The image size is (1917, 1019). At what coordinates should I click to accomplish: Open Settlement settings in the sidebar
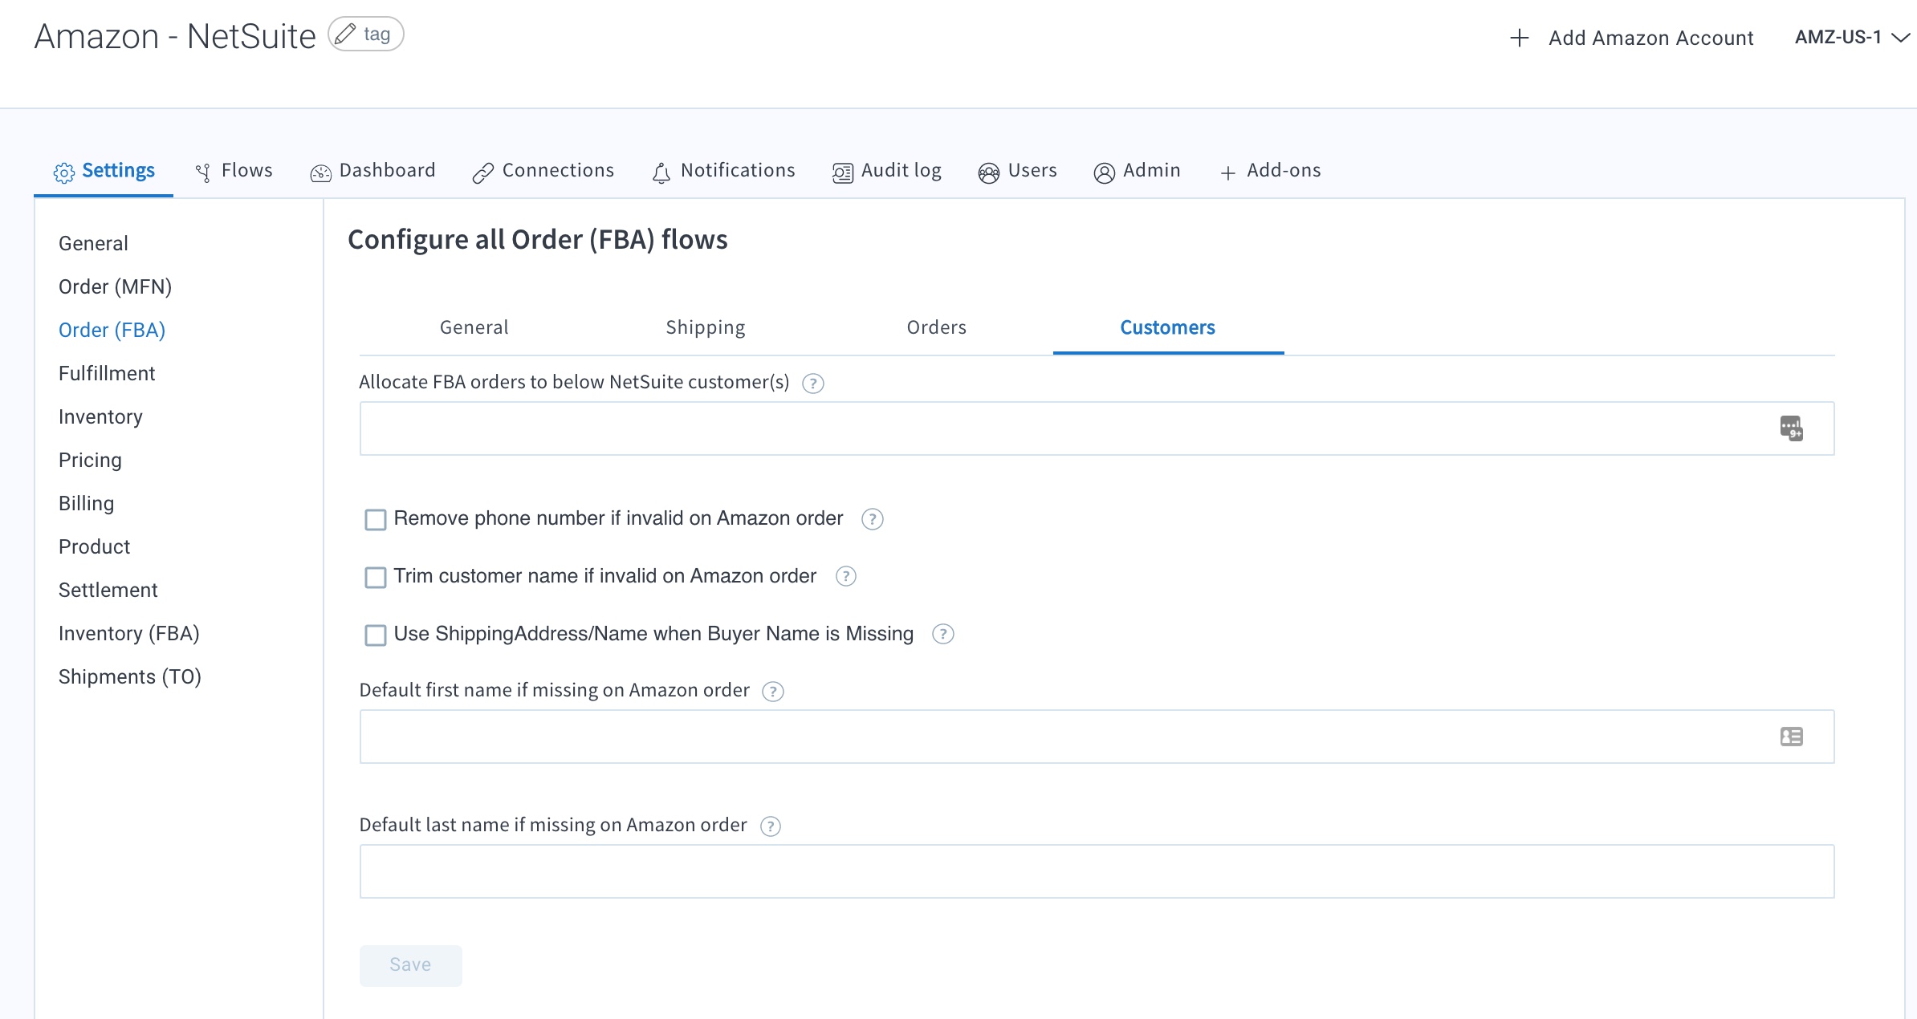pyautogui.click(x=108, y=590)
